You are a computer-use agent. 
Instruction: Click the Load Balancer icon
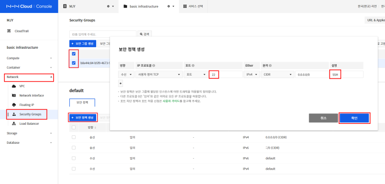tap(14, 124)
